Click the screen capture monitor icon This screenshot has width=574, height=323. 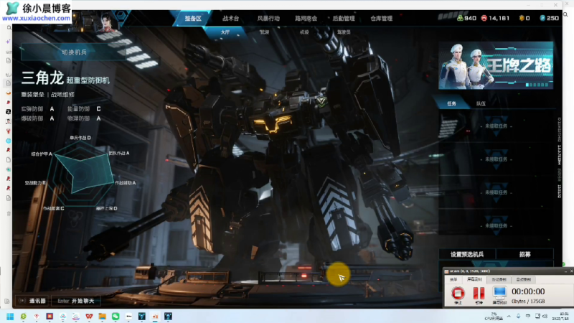pos(499,292)
